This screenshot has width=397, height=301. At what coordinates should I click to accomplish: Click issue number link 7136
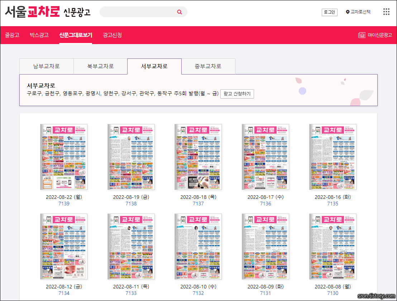[266, 204]
